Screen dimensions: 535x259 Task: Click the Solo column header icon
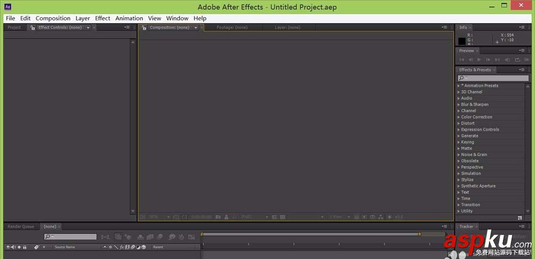(19, 247)
